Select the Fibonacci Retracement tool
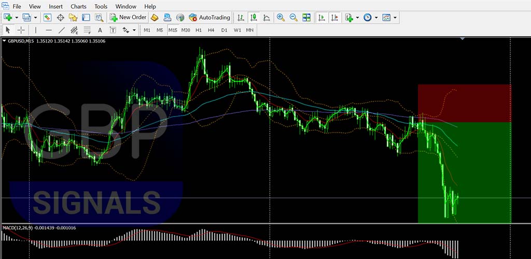Screen dimensions: 531x259 (87, 30)
